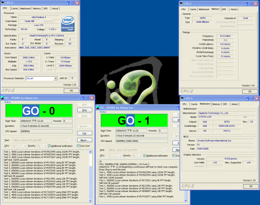Viewport: 260px width, 205px height.
Task: Click the green GO - 1 status banner
Action: [x=134, y=121]
